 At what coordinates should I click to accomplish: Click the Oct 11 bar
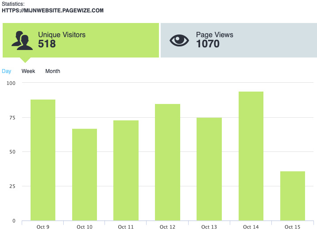[x=126, y=170]
